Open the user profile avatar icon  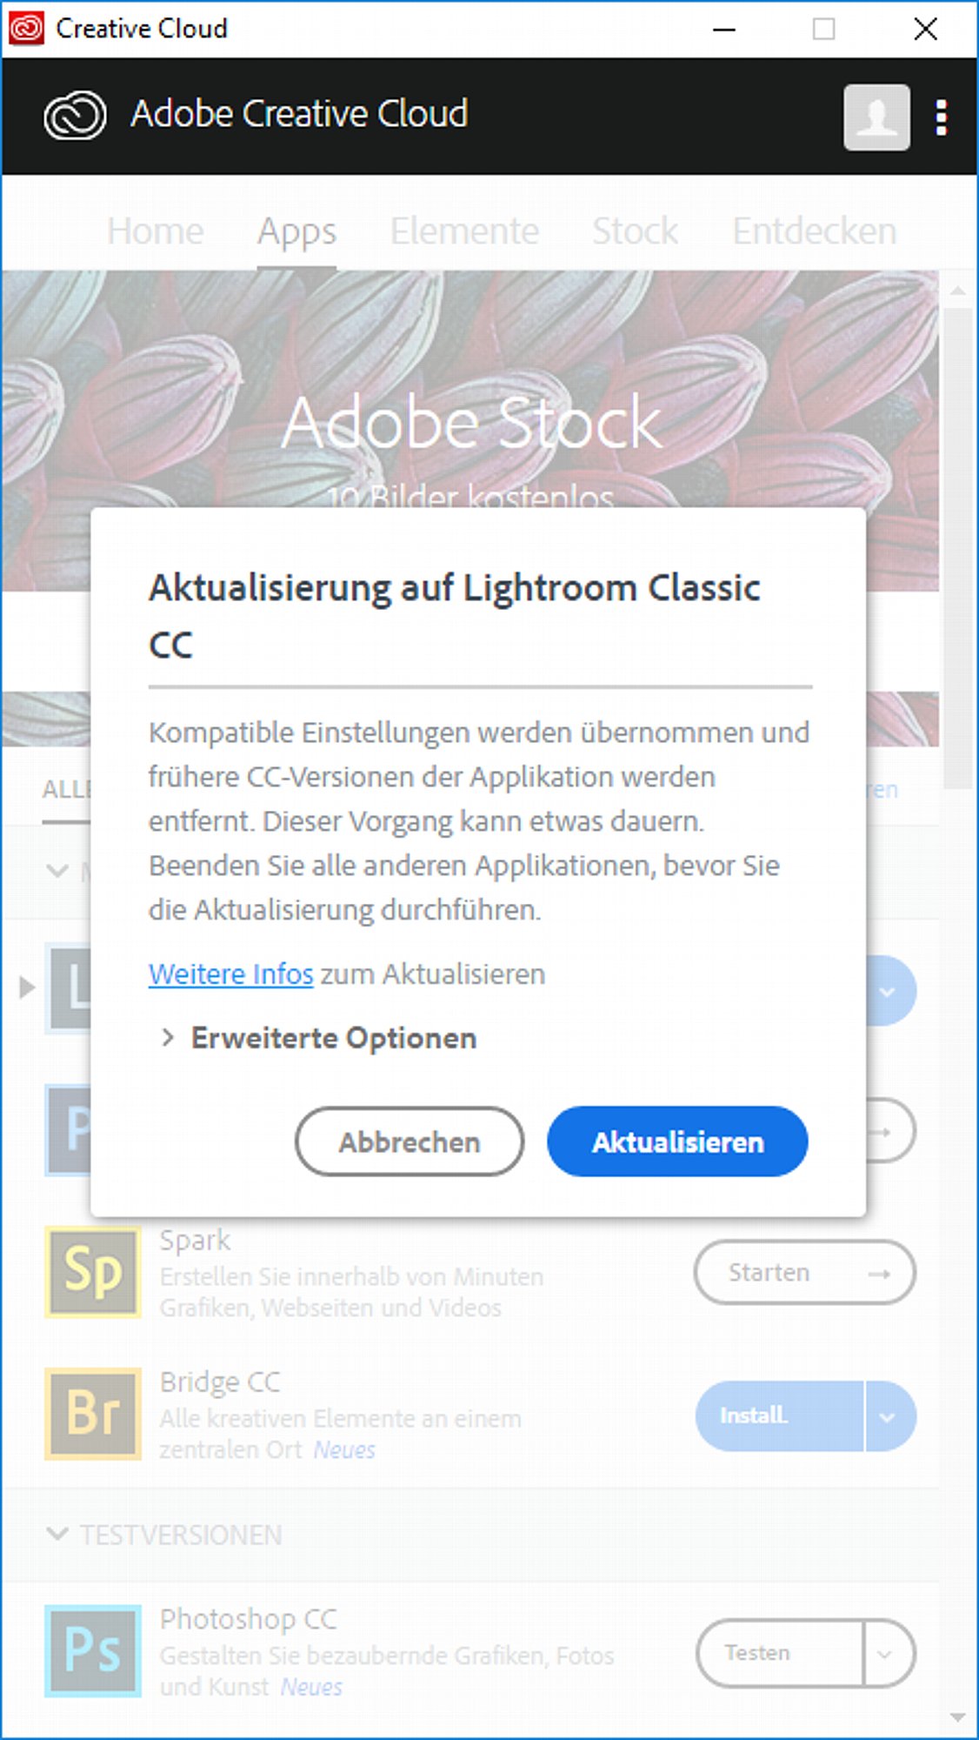coord(876,117)
